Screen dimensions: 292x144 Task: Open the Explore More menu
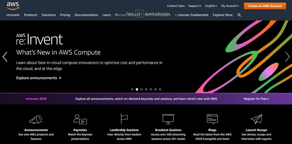(x=223, y=15)
